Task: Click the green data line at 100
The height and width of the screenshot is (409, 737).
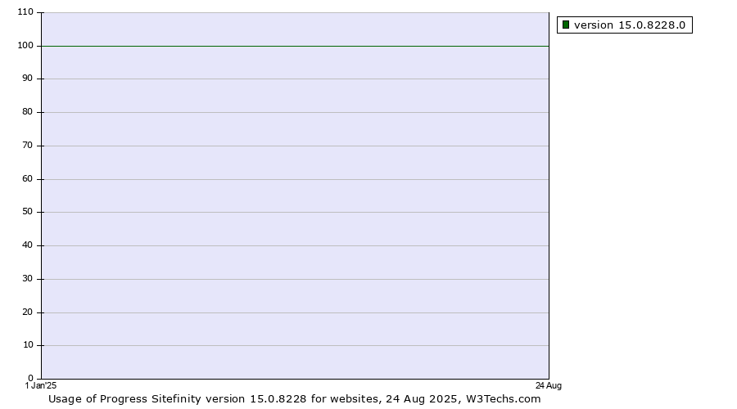Action: 295,46
